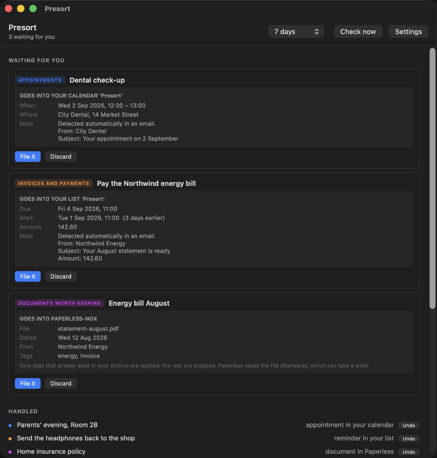Select the INVOICES AND PAYMENTS category badge
437x458 pixels.
click(54, 183)
